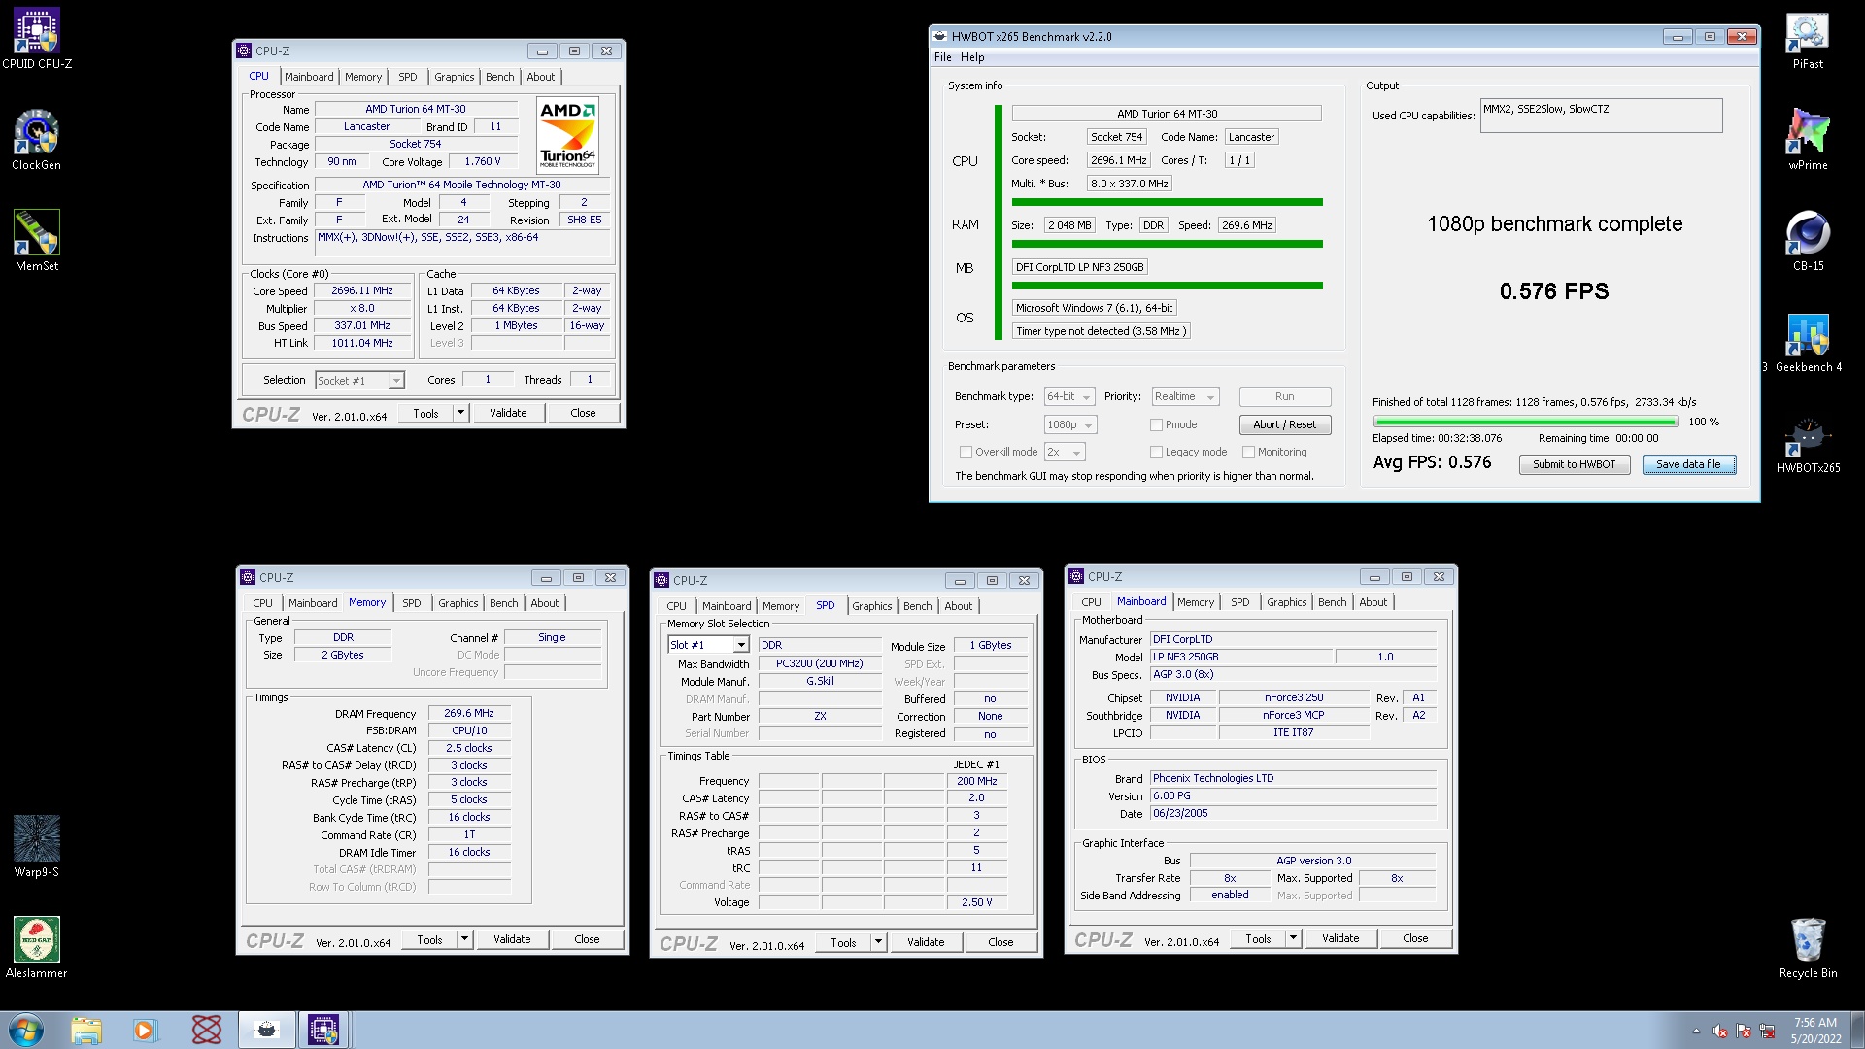Open Aleslammer desktop icon

37,948
